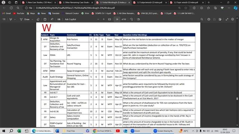
Task: Enter full screen for the PDF
Action: tap(227, 19)
